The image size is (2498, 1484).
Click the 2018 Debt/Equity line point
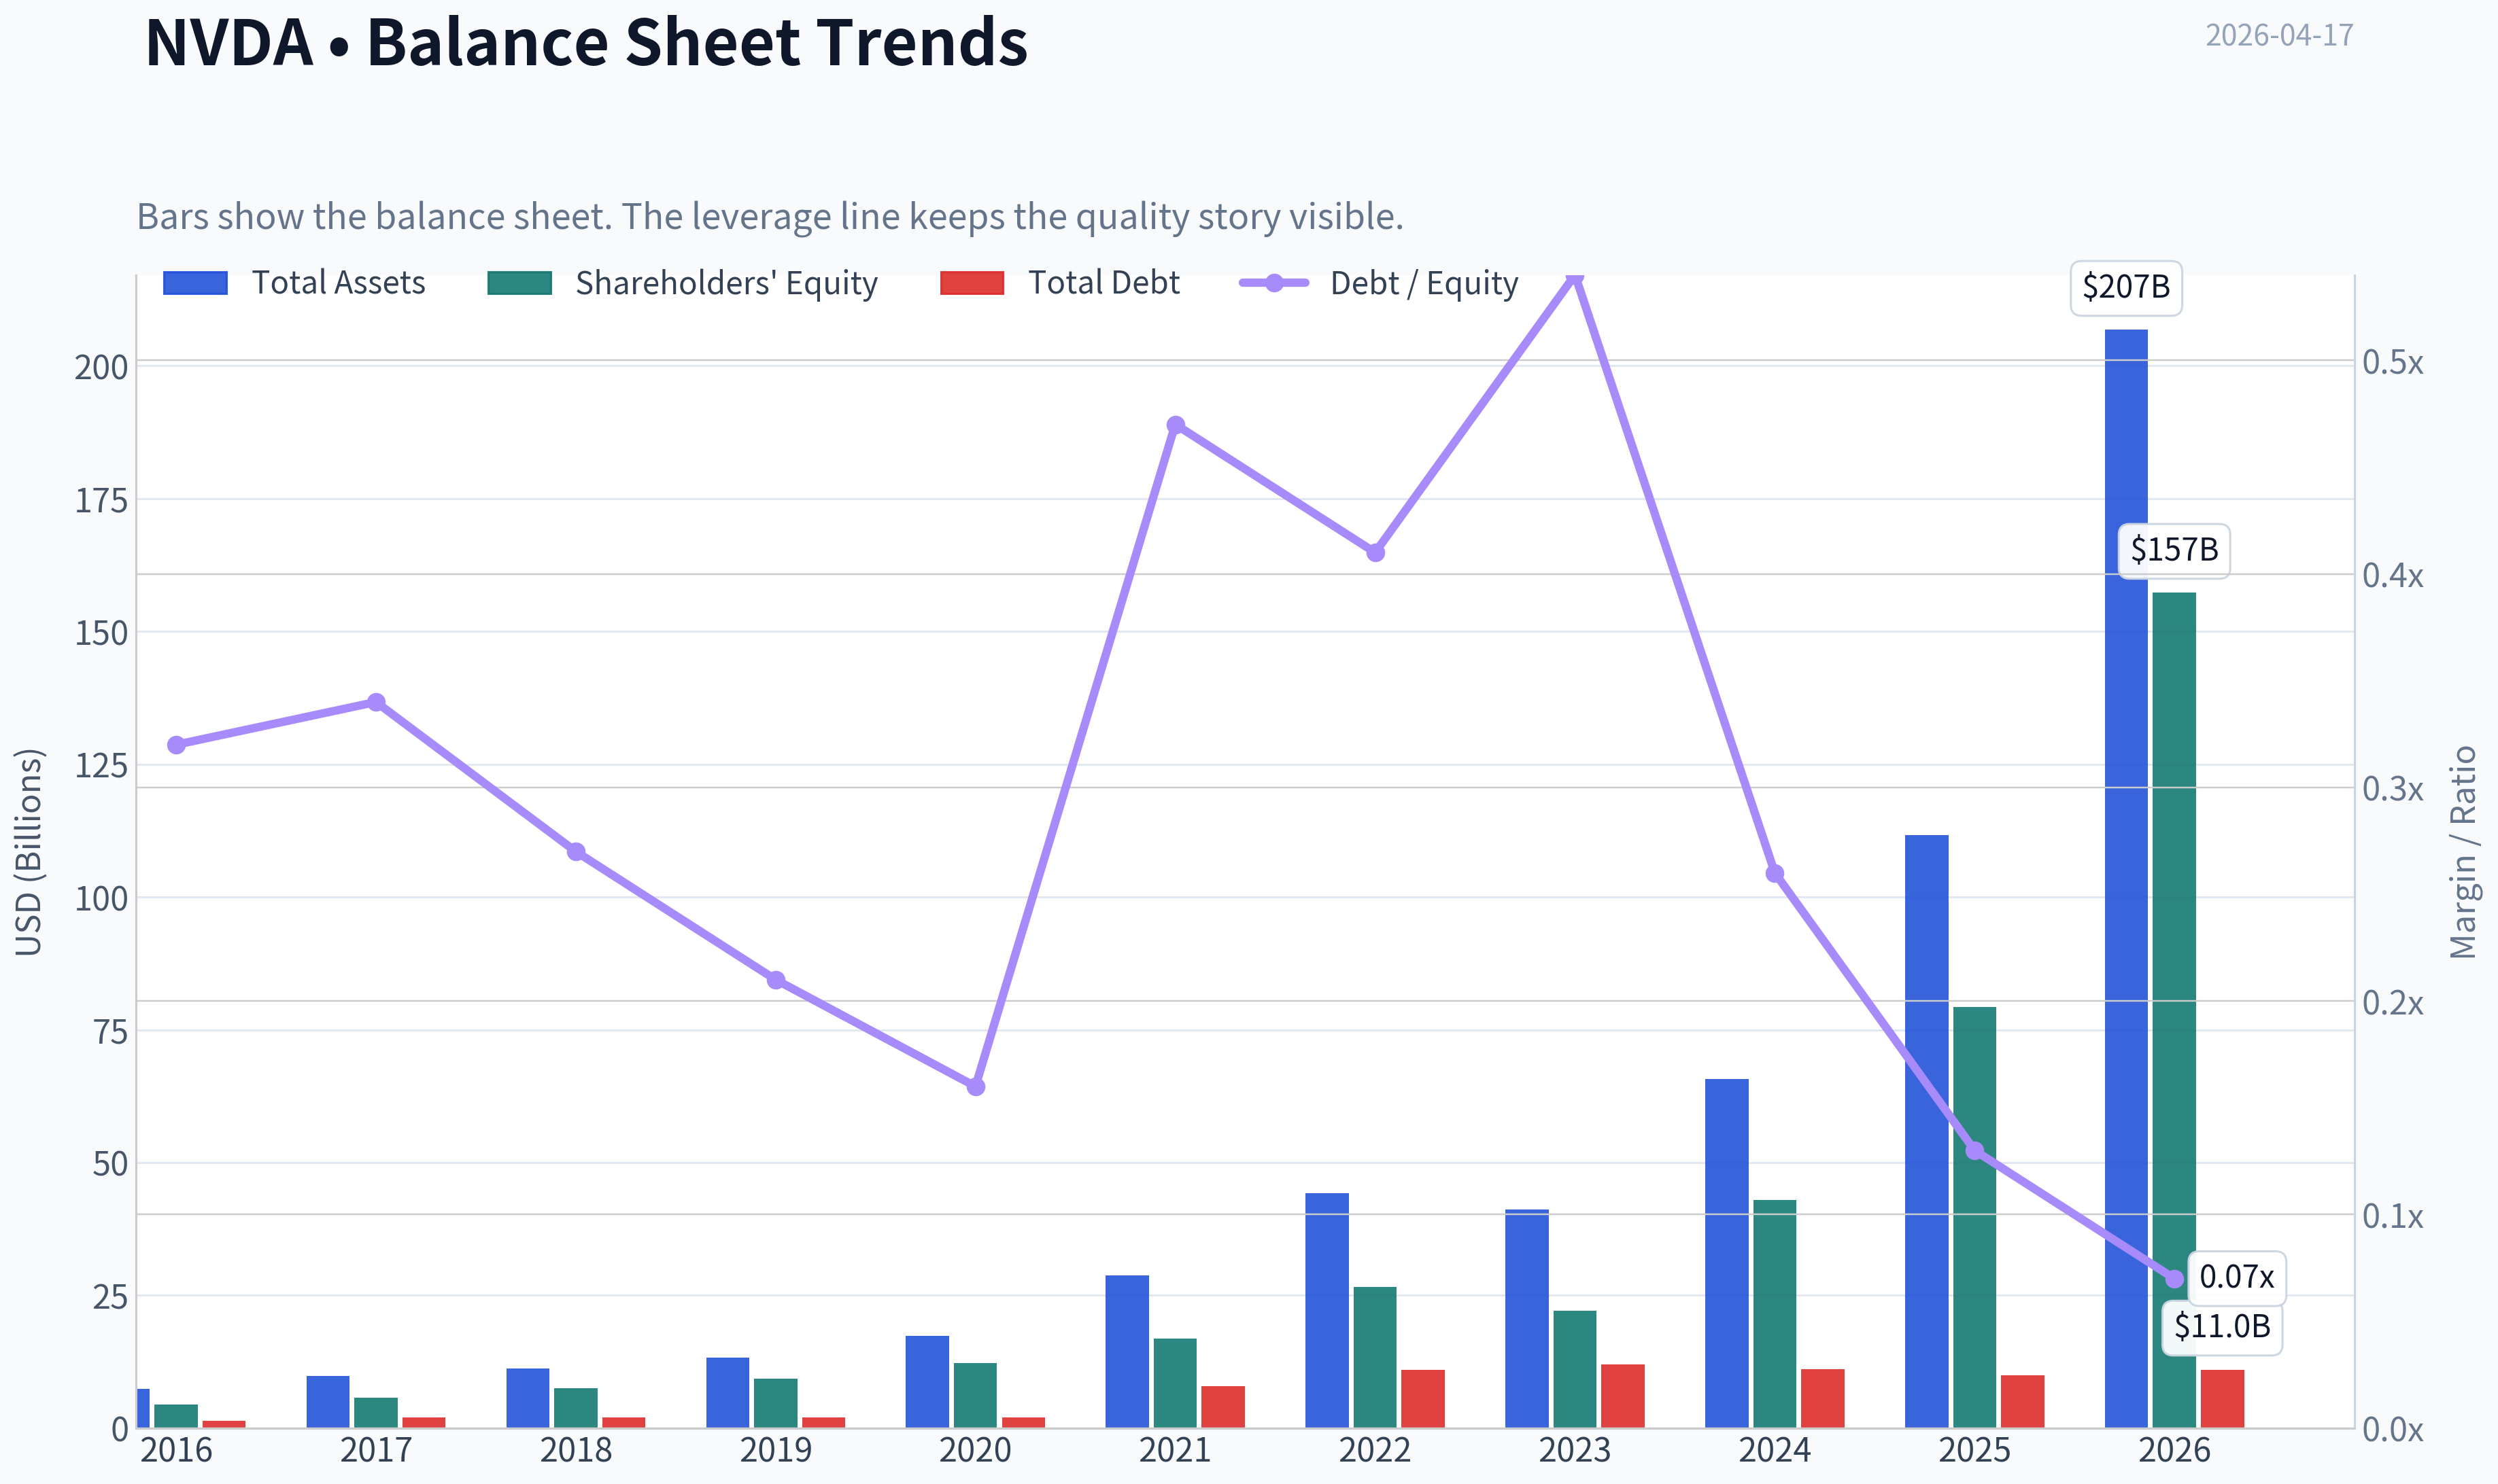tap(577, 852)
